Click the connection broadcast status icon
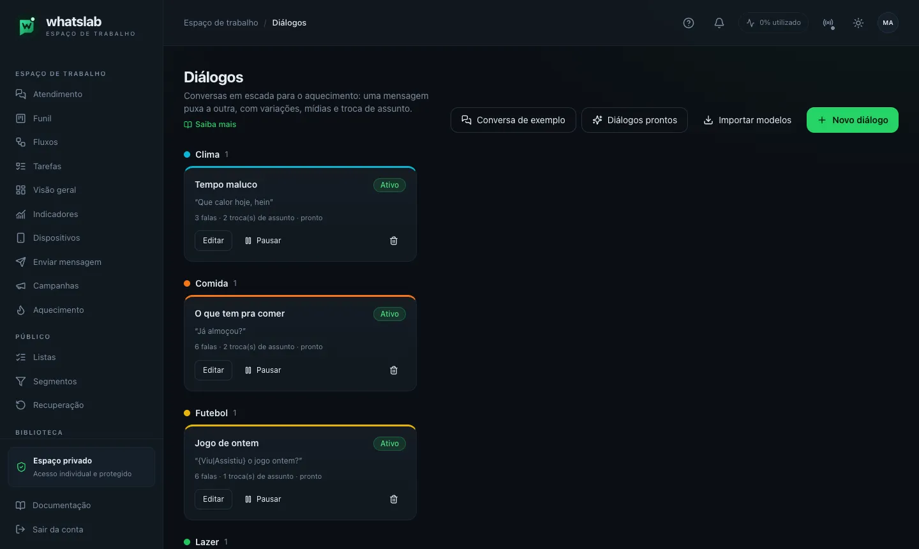This screenshot has height=549, width=919. pos(828,23)
